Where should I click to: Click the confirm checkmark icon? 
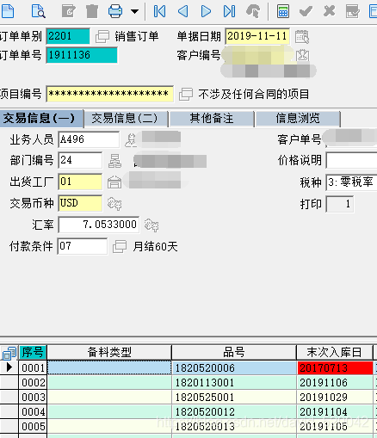tap(306, 11)
